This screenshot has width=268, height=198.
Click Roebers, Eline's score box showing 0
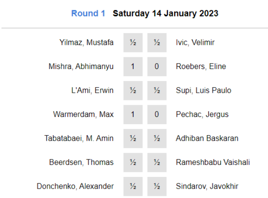[x=157, y=66]
